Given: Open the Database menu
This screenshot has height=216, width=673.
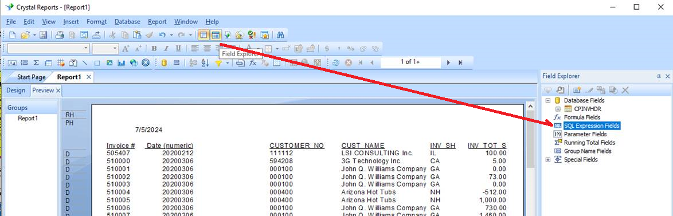Looking at the screenshot, I should (127, 21).
